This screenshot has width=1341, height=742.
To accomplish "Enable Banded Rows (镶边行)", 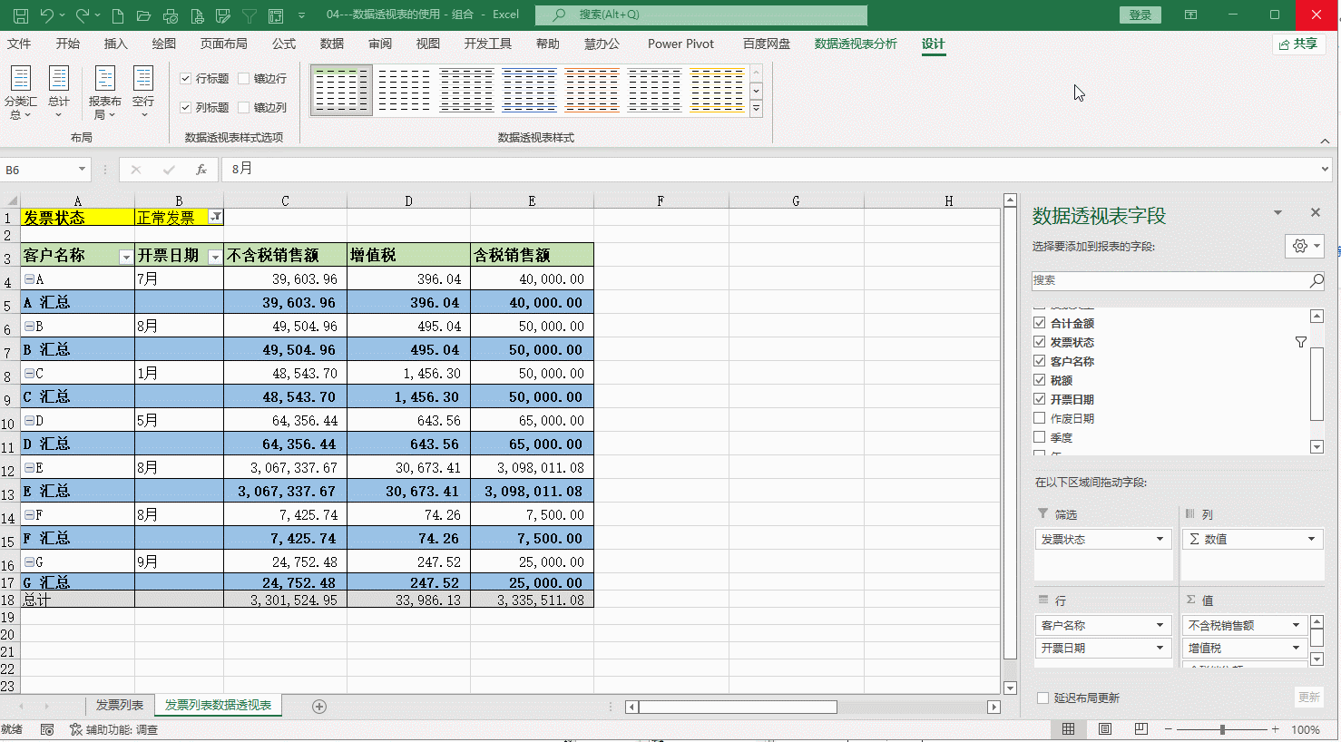I will [x=243, y=79].
